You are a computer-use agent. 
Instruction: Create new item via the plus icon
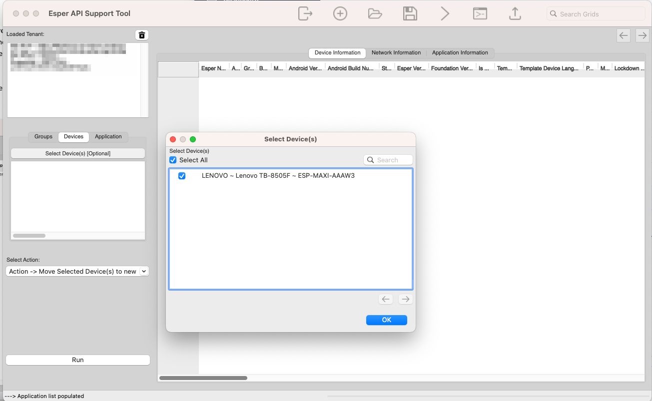click(340, 13)
